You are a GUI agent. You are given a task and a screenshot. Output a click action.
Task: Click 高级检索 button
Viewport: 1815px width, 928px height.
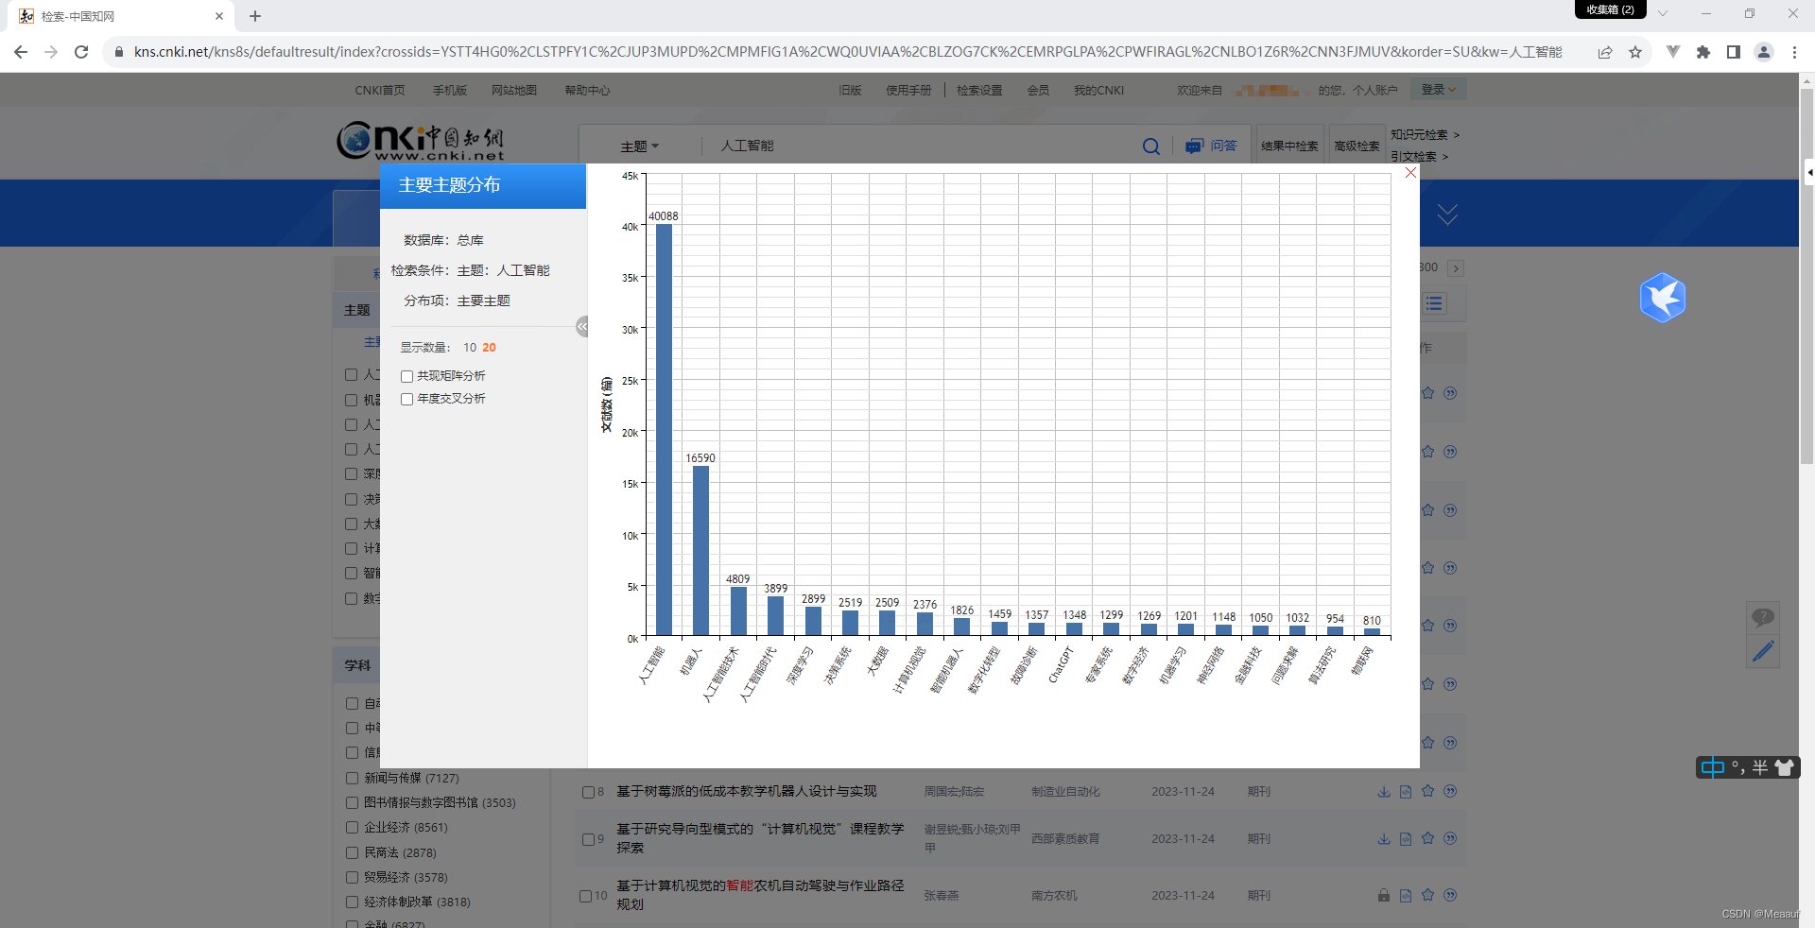(1357, 146)
